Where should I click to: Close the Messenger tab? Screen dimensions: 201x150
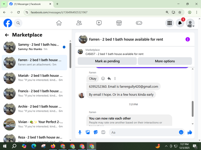pyautogui.click(x=50, y=4)
